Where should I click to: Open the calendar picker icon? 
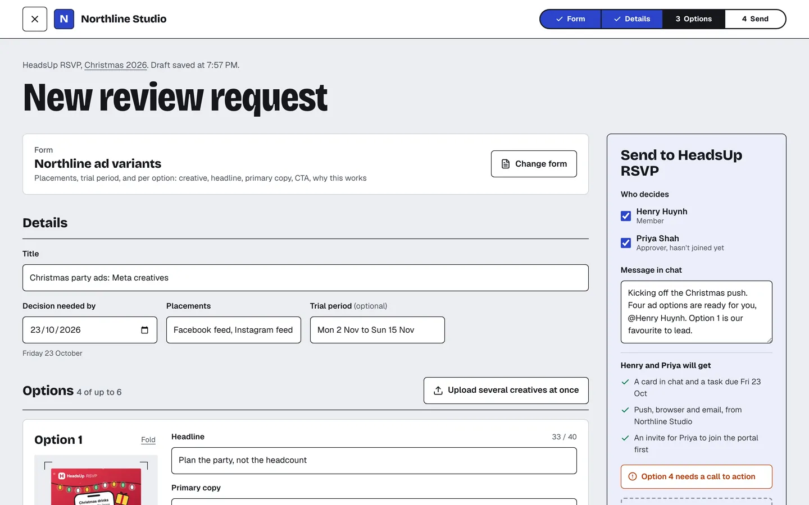144,330
